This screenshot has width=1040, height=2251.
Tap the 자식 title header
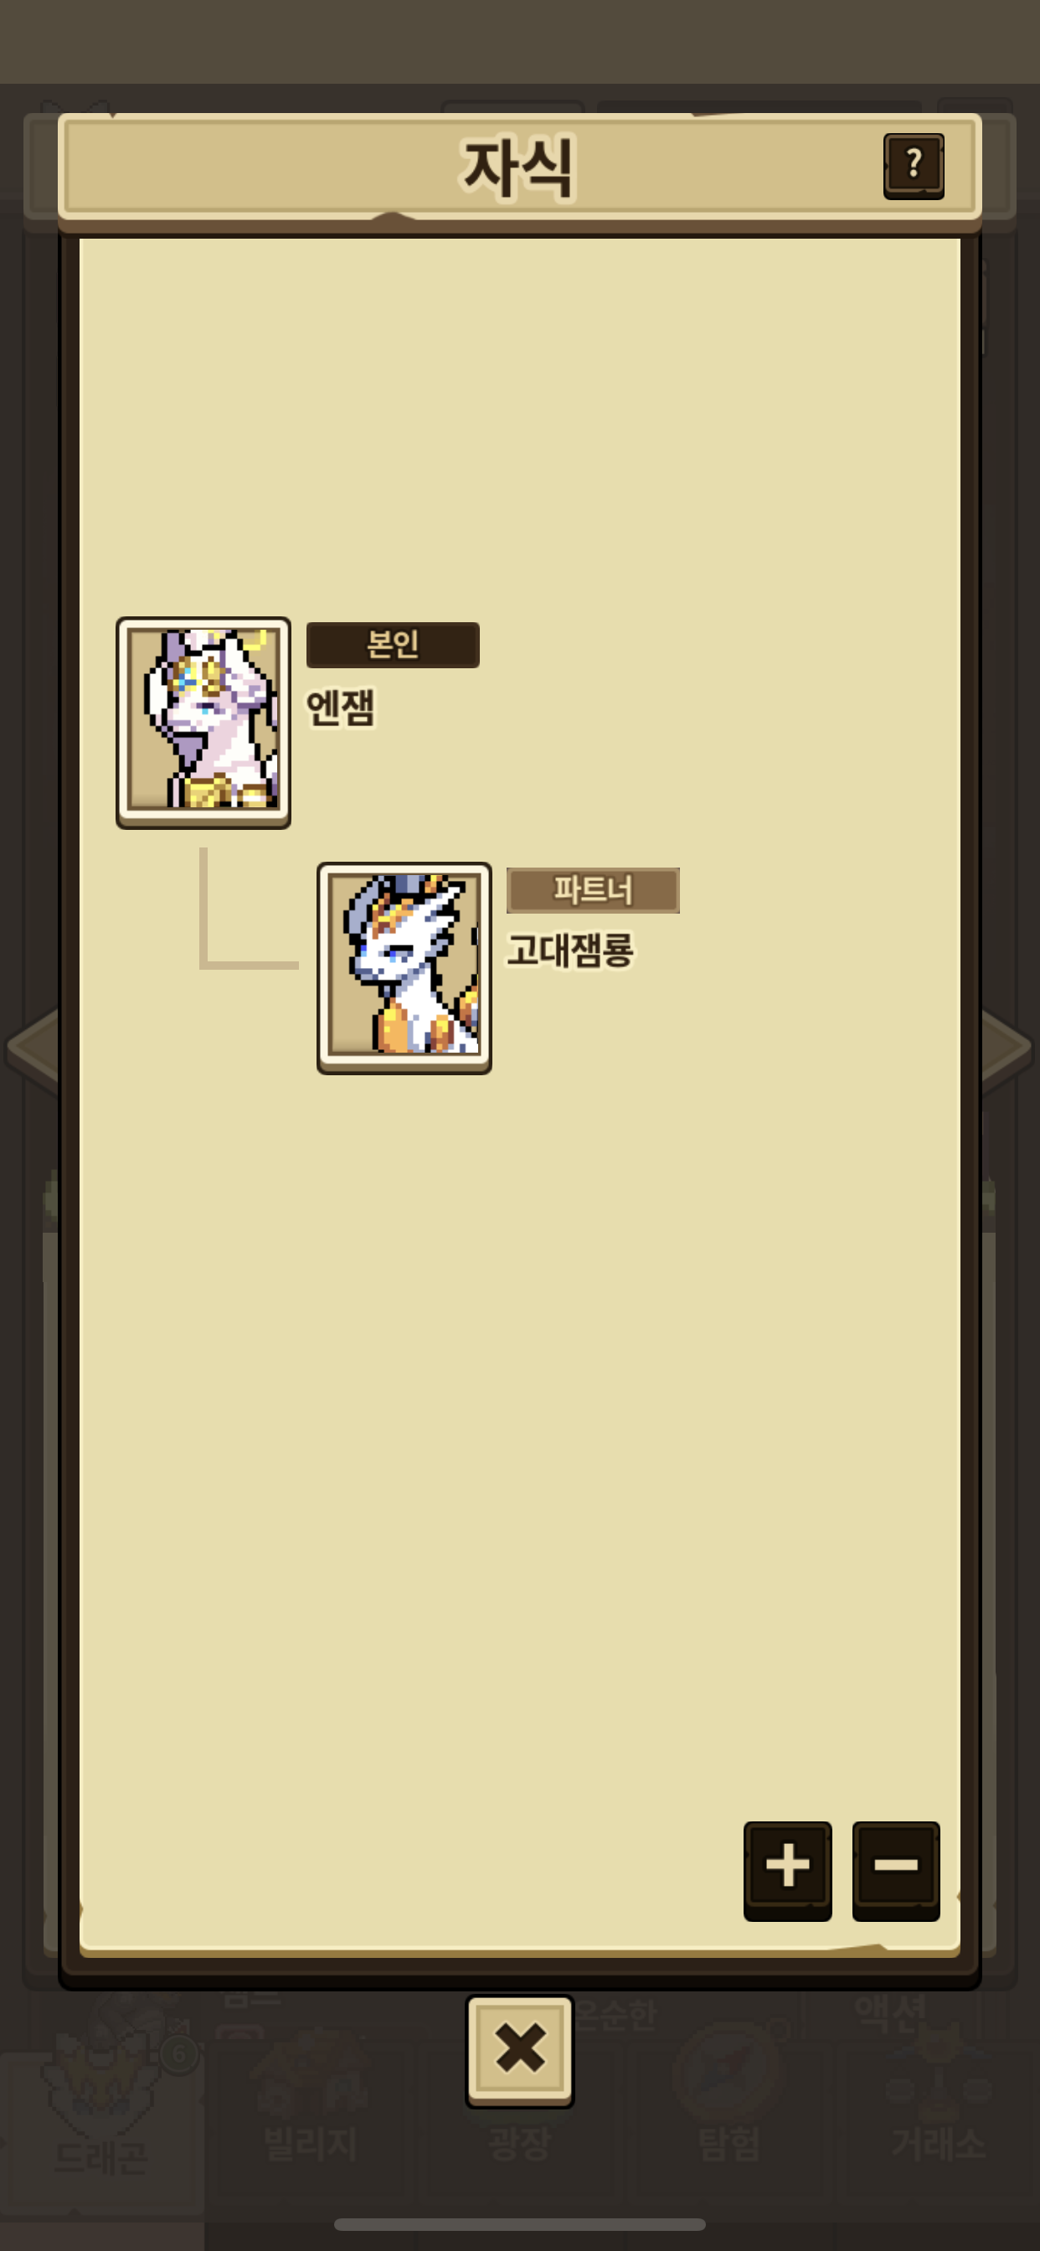(519, 167)
